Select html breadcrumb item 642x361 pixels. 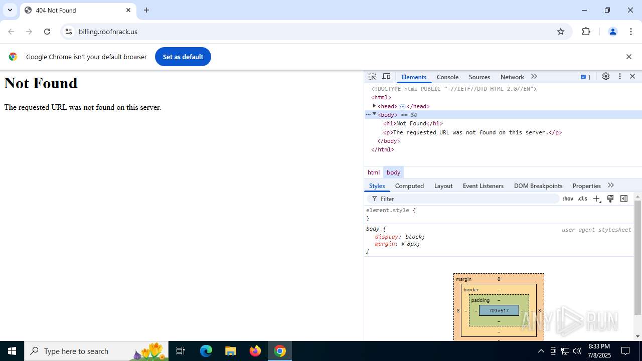(374, 172)
